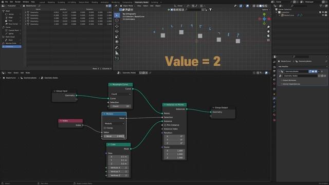329x185 pixels.
Task: Select the Measure tool in viewport toolbar
Action: [117, 53]
